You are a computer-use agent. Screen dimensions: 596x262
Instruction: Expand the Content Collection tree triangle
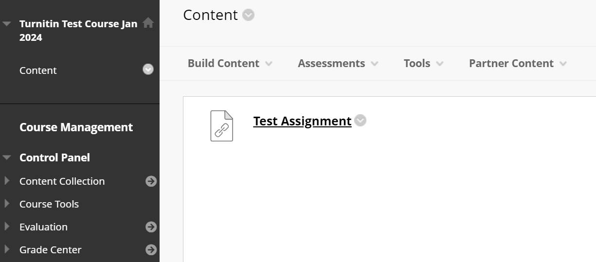coord(7,181)
